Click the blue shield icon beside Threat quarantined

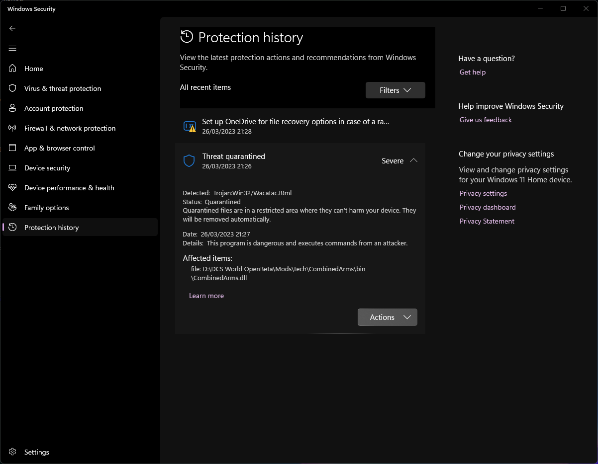pyautogui.click(x=189, y=161)
